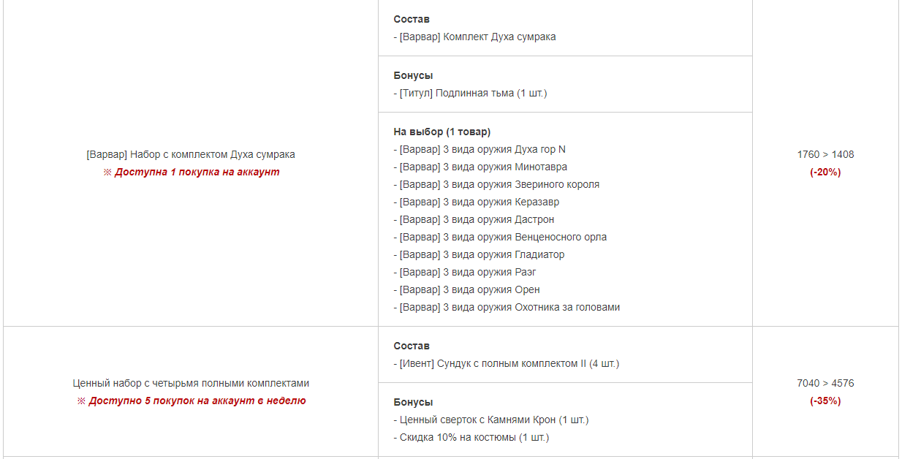Click the На выбор (1 товар) heading

click(442, 132)
